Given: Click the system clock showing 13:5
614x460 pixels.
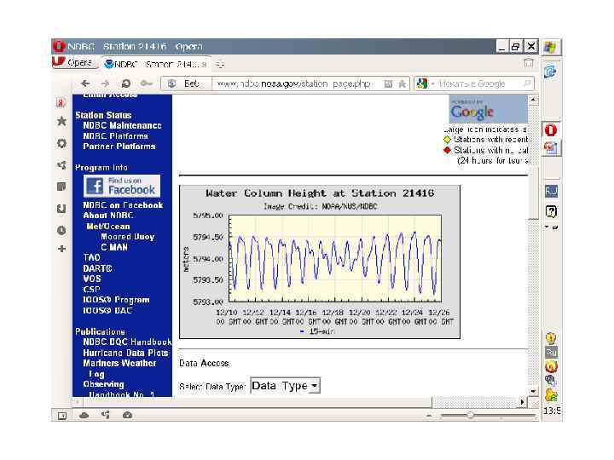Looking at the screenshot, I should click(x=552, y=411).
